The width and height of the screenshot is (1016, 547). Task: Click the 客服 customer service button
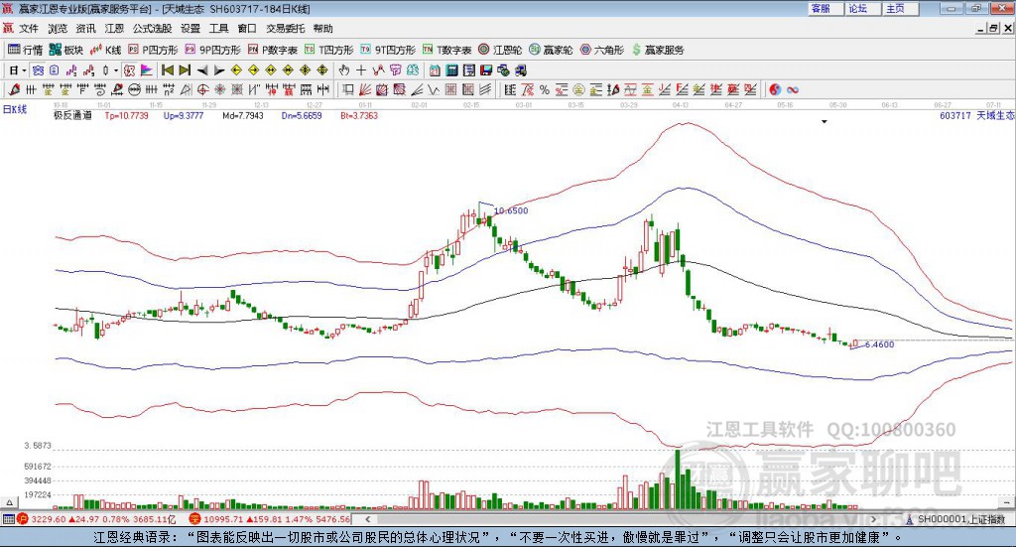coord(825,8)
